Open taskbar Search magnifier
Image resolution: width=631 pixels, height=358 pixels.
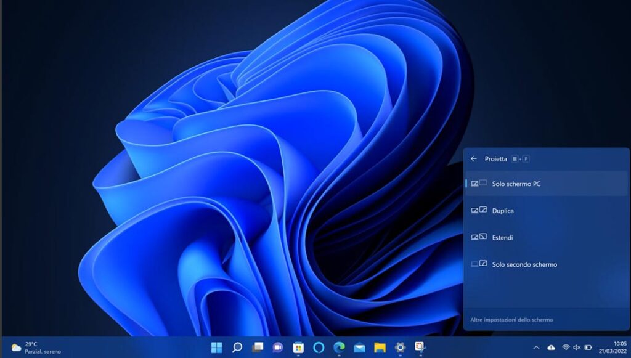point(237,347)
